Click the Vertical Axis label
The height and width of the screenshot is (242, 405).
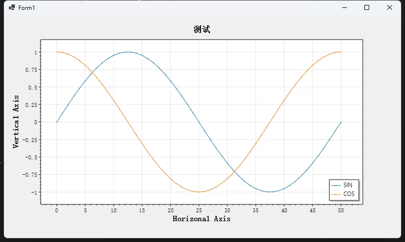click(16, 122)
